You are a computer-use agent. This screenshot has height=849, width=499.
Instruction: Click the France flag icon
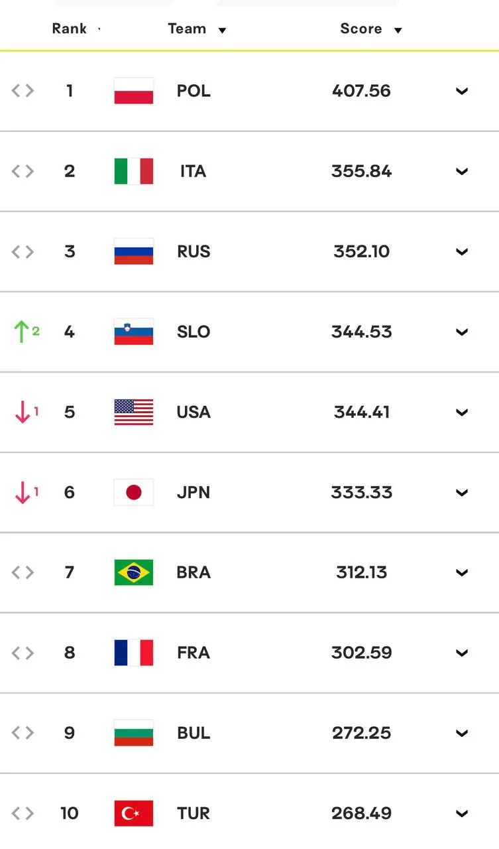[134, 653]
